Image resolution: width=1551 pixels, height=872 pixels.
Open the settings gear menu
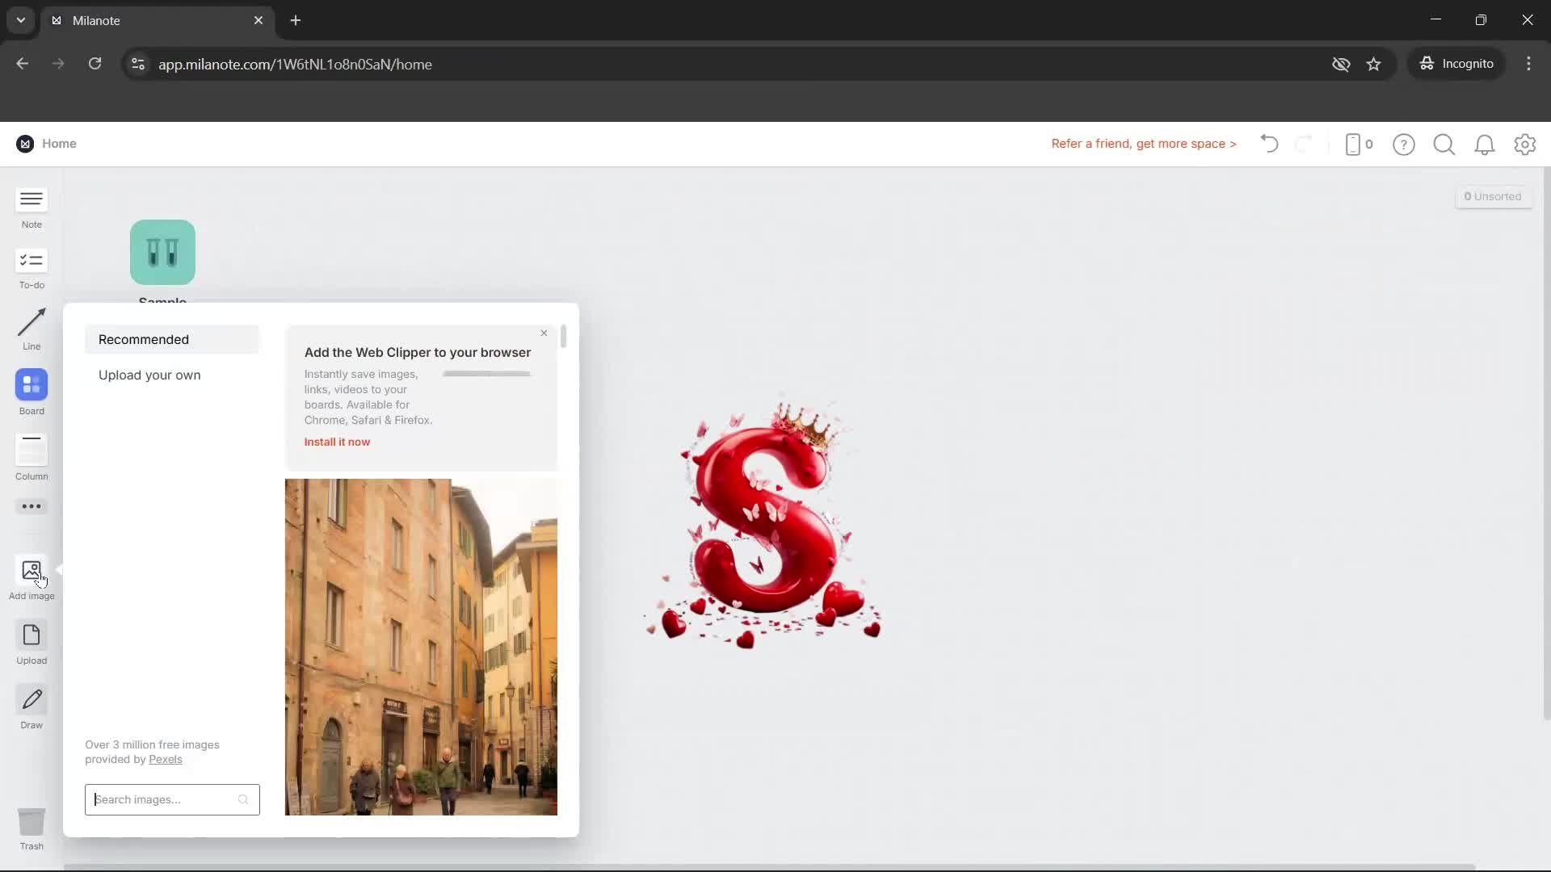[x=1524, y=145]
